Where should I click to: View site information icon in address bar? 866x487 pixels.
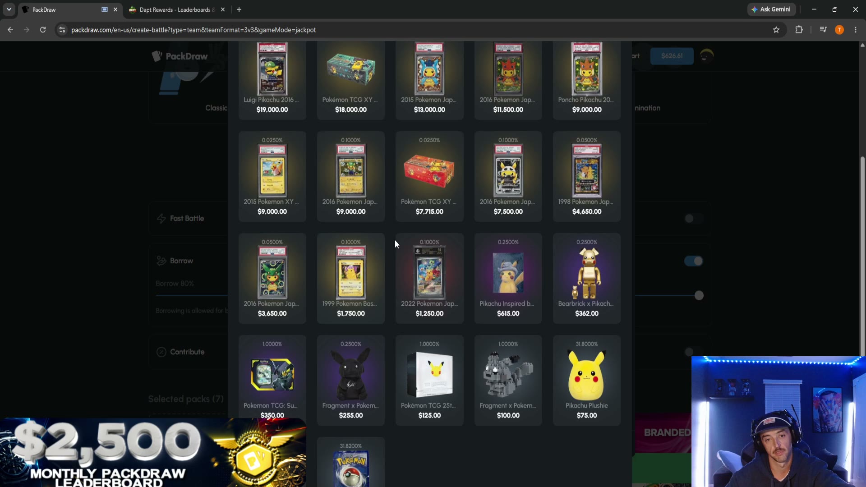pos(62,30)
